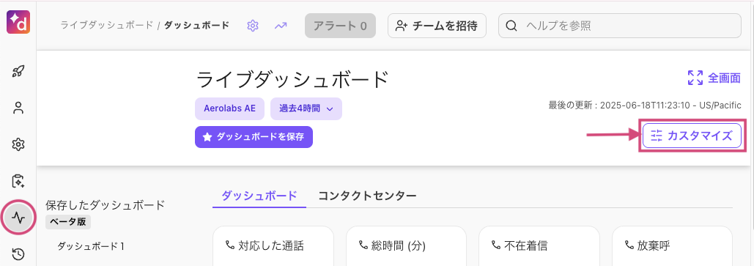Image resolution: width=754 pixels, height=266 pixels.
Task: Click the チームを招待 button
Action: click(x=437, y=26)
